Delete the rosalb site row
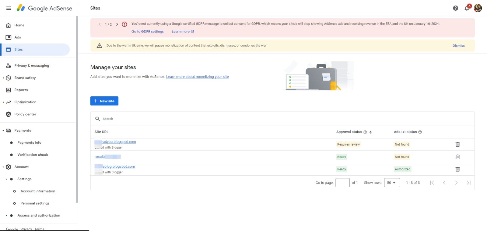 click(457, 157)
